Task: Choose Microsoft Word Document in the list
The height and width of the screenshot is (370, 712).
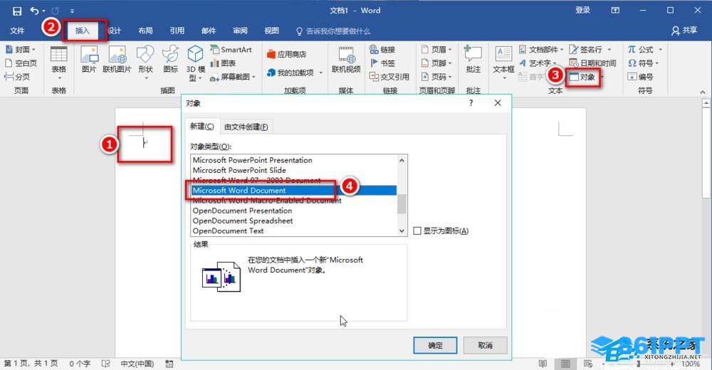Action: pos(293,190)
